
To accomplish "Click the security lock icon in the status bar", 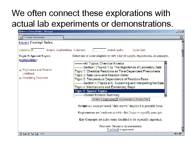I will click(180, 134).
